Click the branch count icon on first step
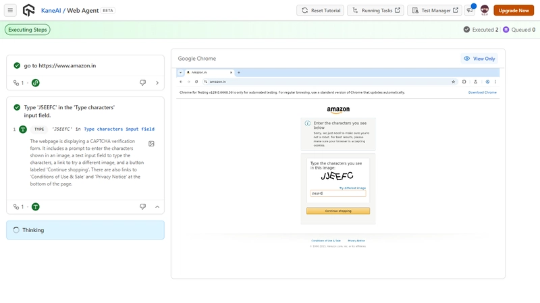 pos(16,82)
